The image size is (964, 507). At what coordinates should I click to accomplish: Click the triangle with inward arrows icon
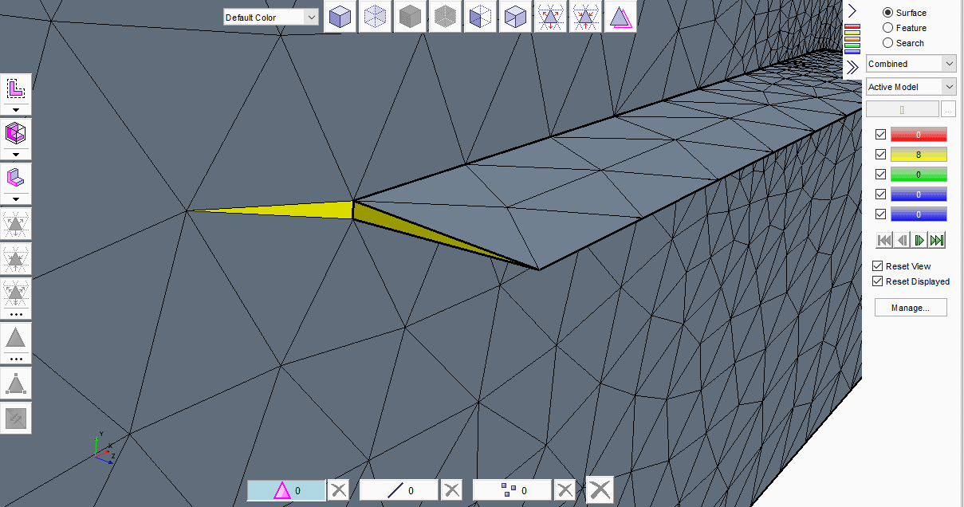click(x=585, y=17)
